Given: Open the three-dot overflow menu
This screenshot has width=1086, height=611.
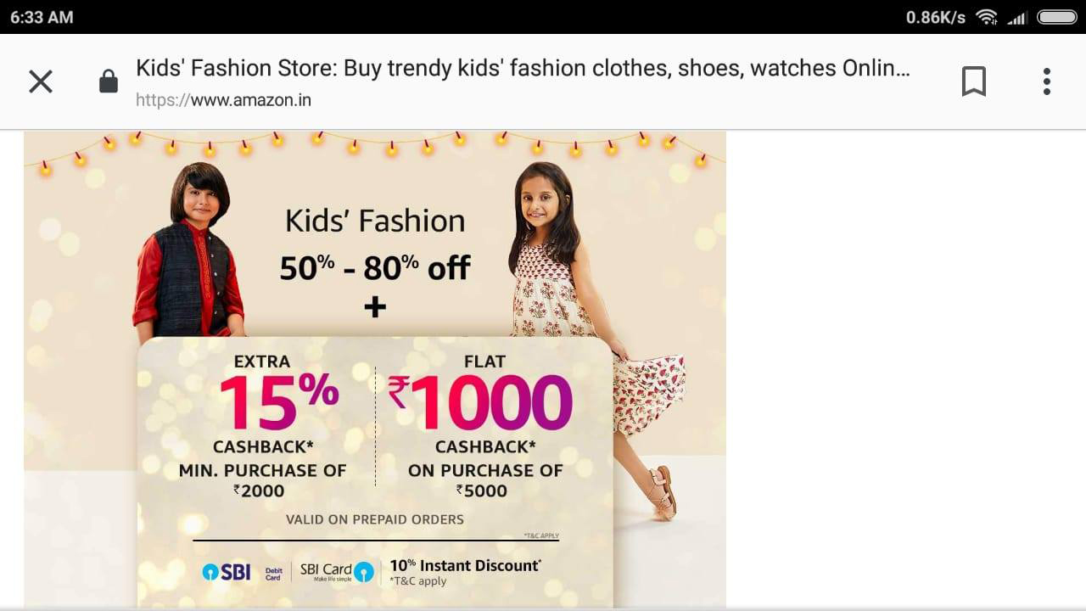Looking at the screenshot, I should click(x=1047, y=81).
